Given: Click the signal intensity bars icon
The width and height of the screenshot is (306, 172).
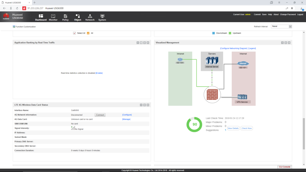Looking at the screenshot, I should coord(73,128).
